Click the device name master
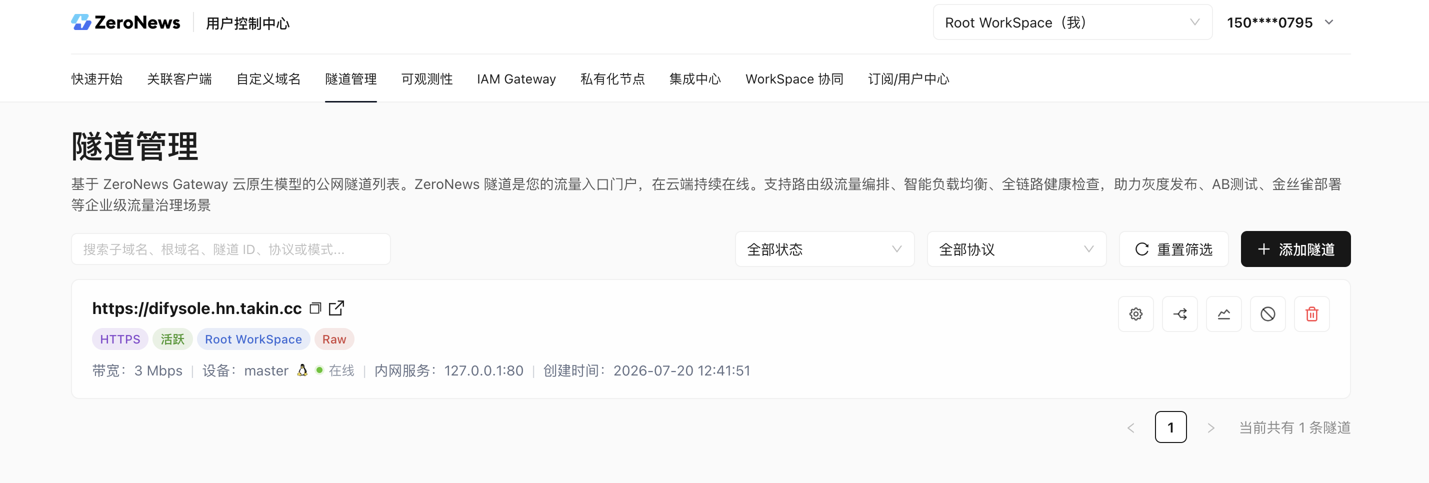1429x483 pixels. click(x=266, y=370)
